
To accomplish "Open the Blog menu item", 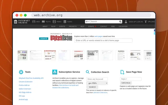I will pyautogui.click(x=53, y=27).
